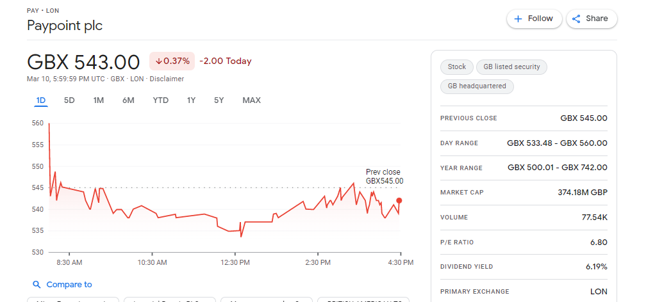Click the 530 y-axis label
This screenshot has width=655, height=302.
[38, 252]
